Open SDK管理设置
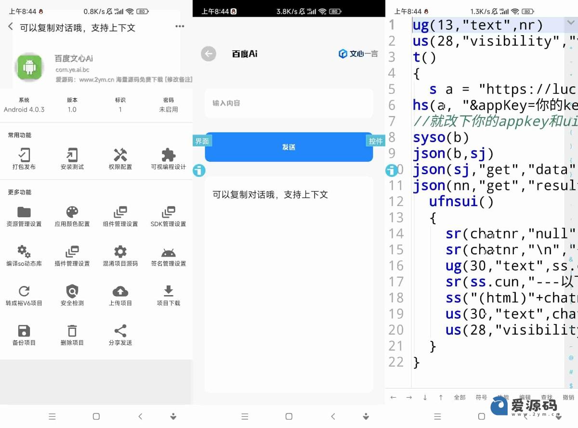This screenshot has width=578, height=428. click(169, 216)
